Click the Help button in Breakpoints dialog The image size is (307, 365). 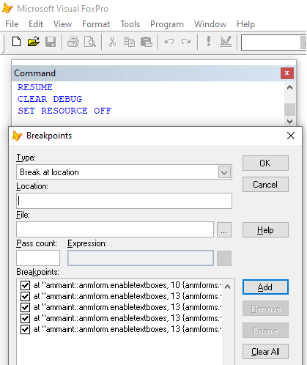(265, 230)
